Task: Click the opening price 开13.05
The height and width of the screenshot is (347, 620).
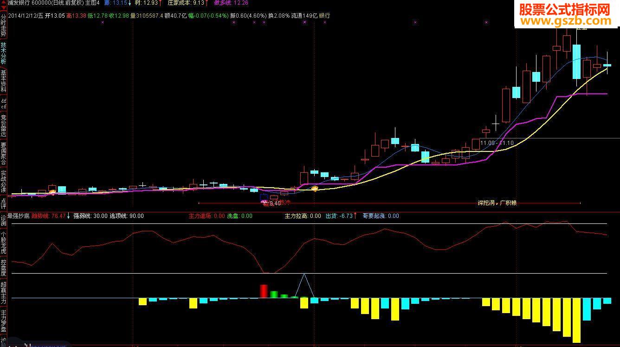Action: click(55, 16)
